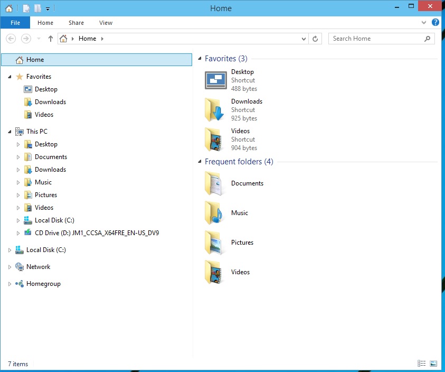Select the Desktop shortcut icon

tap(216, 80)
